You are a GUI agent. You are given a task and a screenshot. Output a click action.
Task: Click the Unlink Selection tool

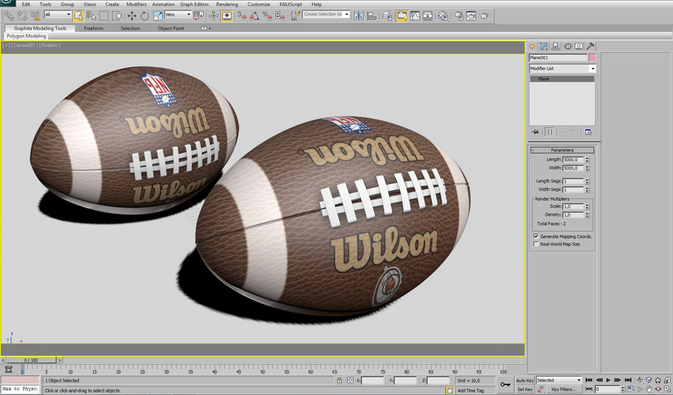pyautogui.click(x=22, y=16)
